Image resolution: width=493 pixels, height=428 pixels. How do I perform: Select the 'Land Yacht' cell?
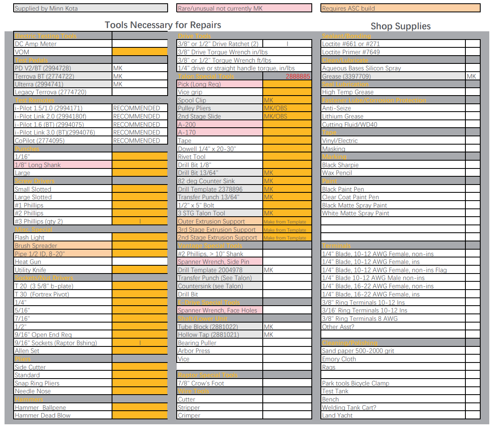coord(393,415)
